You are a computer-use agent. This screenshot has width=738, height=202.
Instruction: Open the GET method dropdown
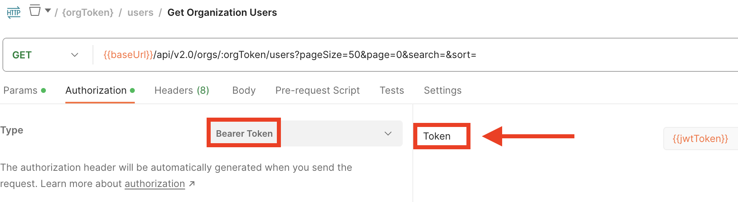(x=45, y=55)
